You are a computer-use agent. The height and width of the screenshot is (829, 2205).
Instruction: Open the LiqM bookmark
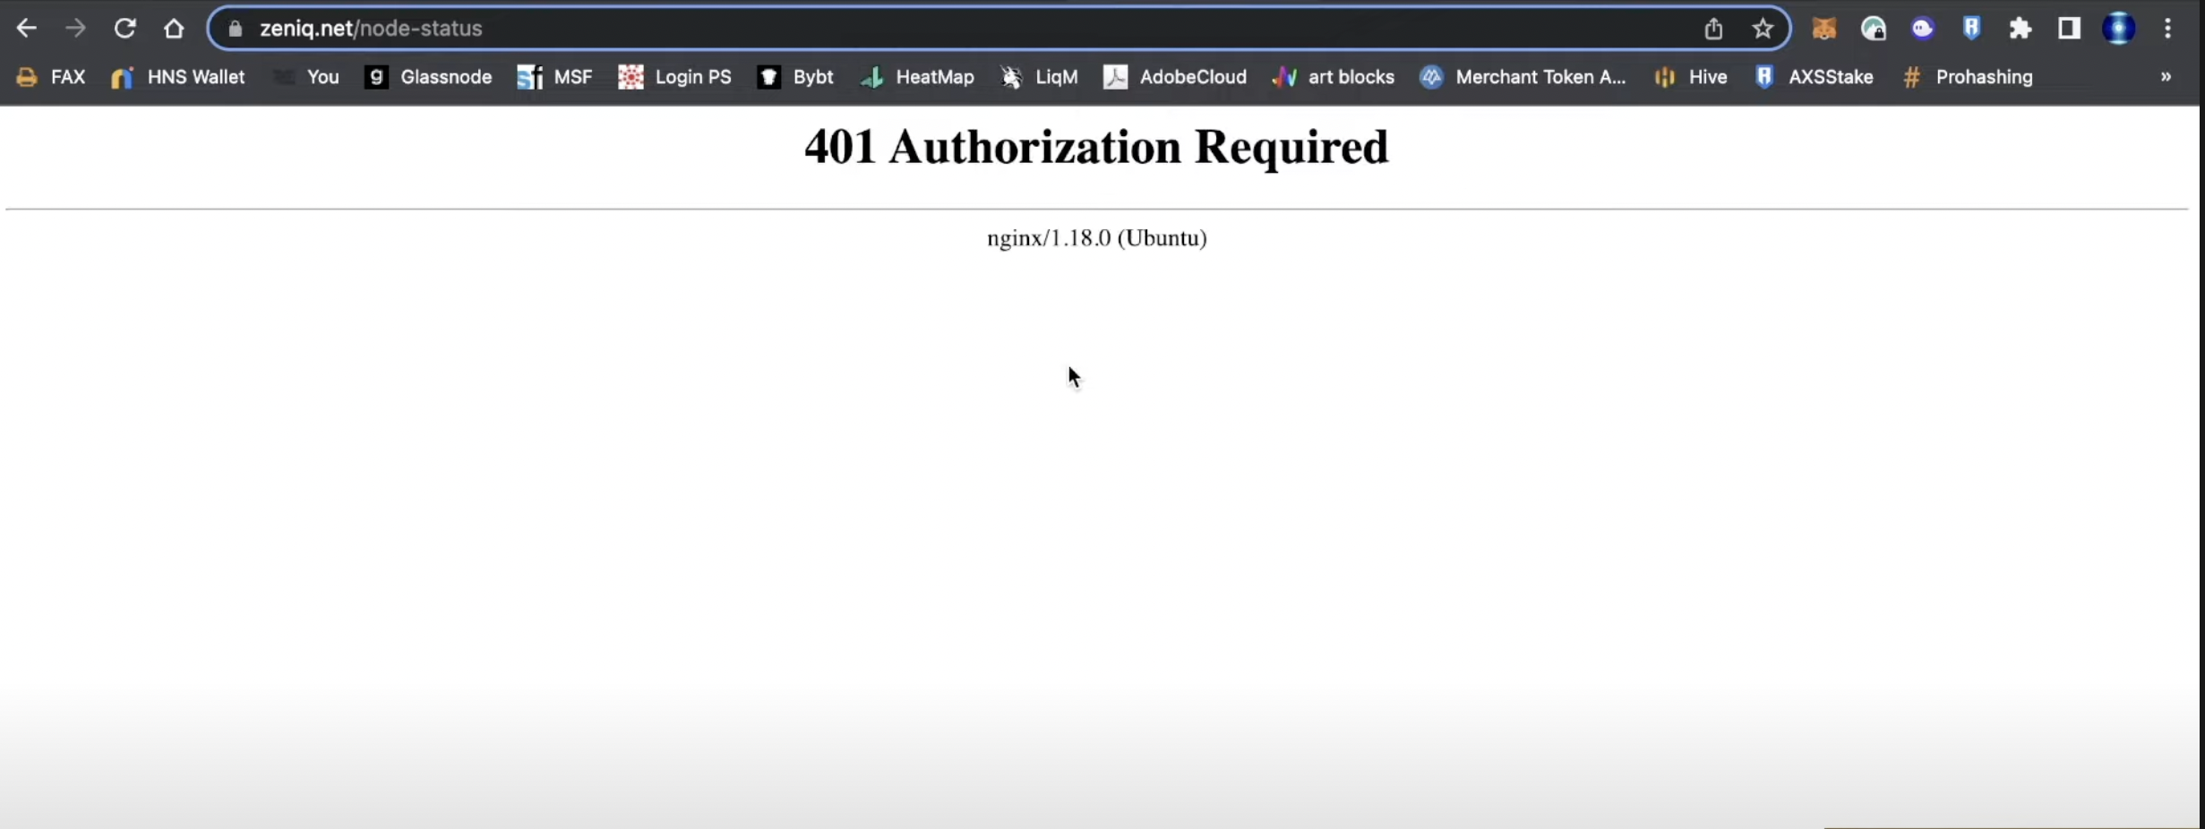1039,77
